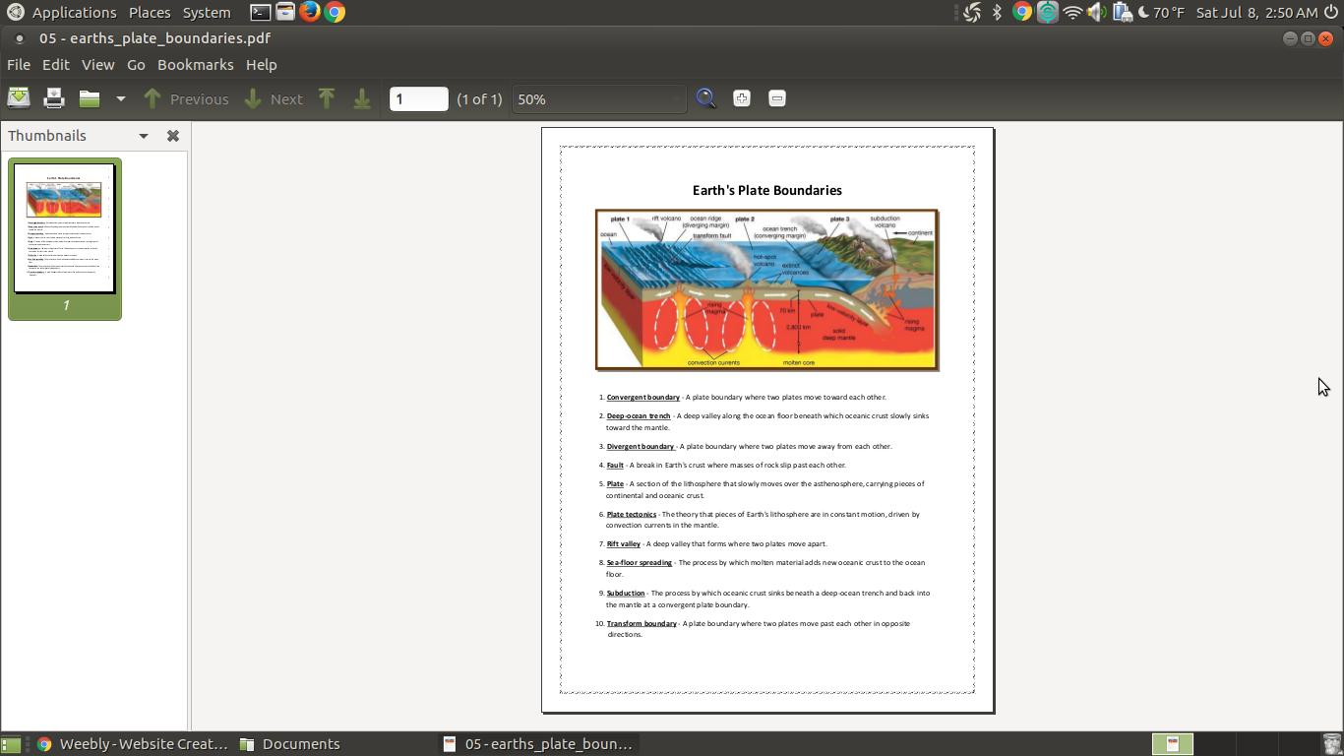Click the save a copy icon
Screen dimensions: 1344x756
19,98
